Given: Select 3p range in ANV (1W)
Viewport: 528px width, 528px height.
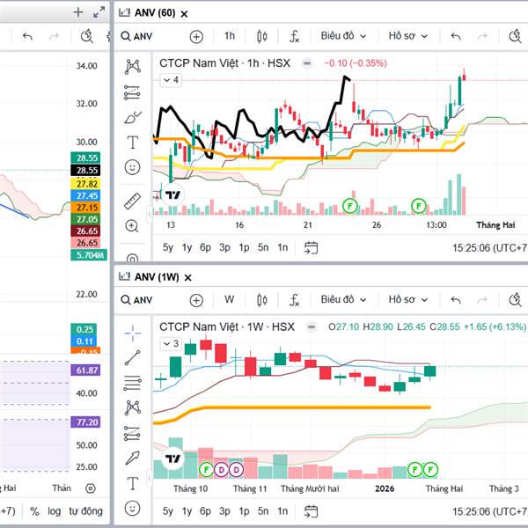Looking at the screenshot, I should [224, 511].
